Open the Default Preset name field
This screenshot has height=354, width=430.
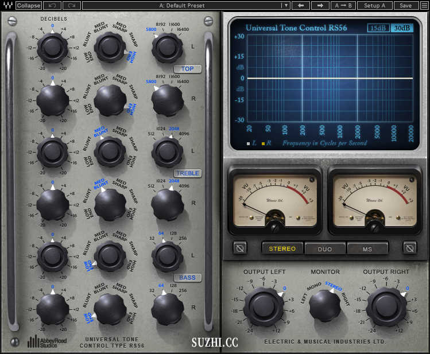pyautogui.click(x=181, y=5)
